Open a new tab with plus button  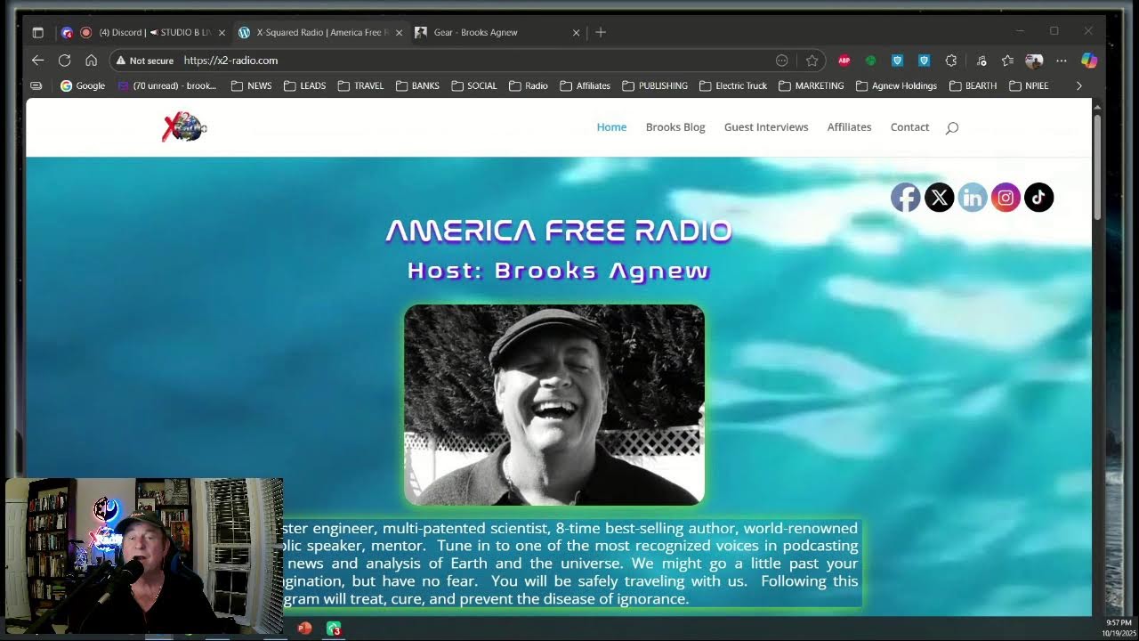point(601,32)
